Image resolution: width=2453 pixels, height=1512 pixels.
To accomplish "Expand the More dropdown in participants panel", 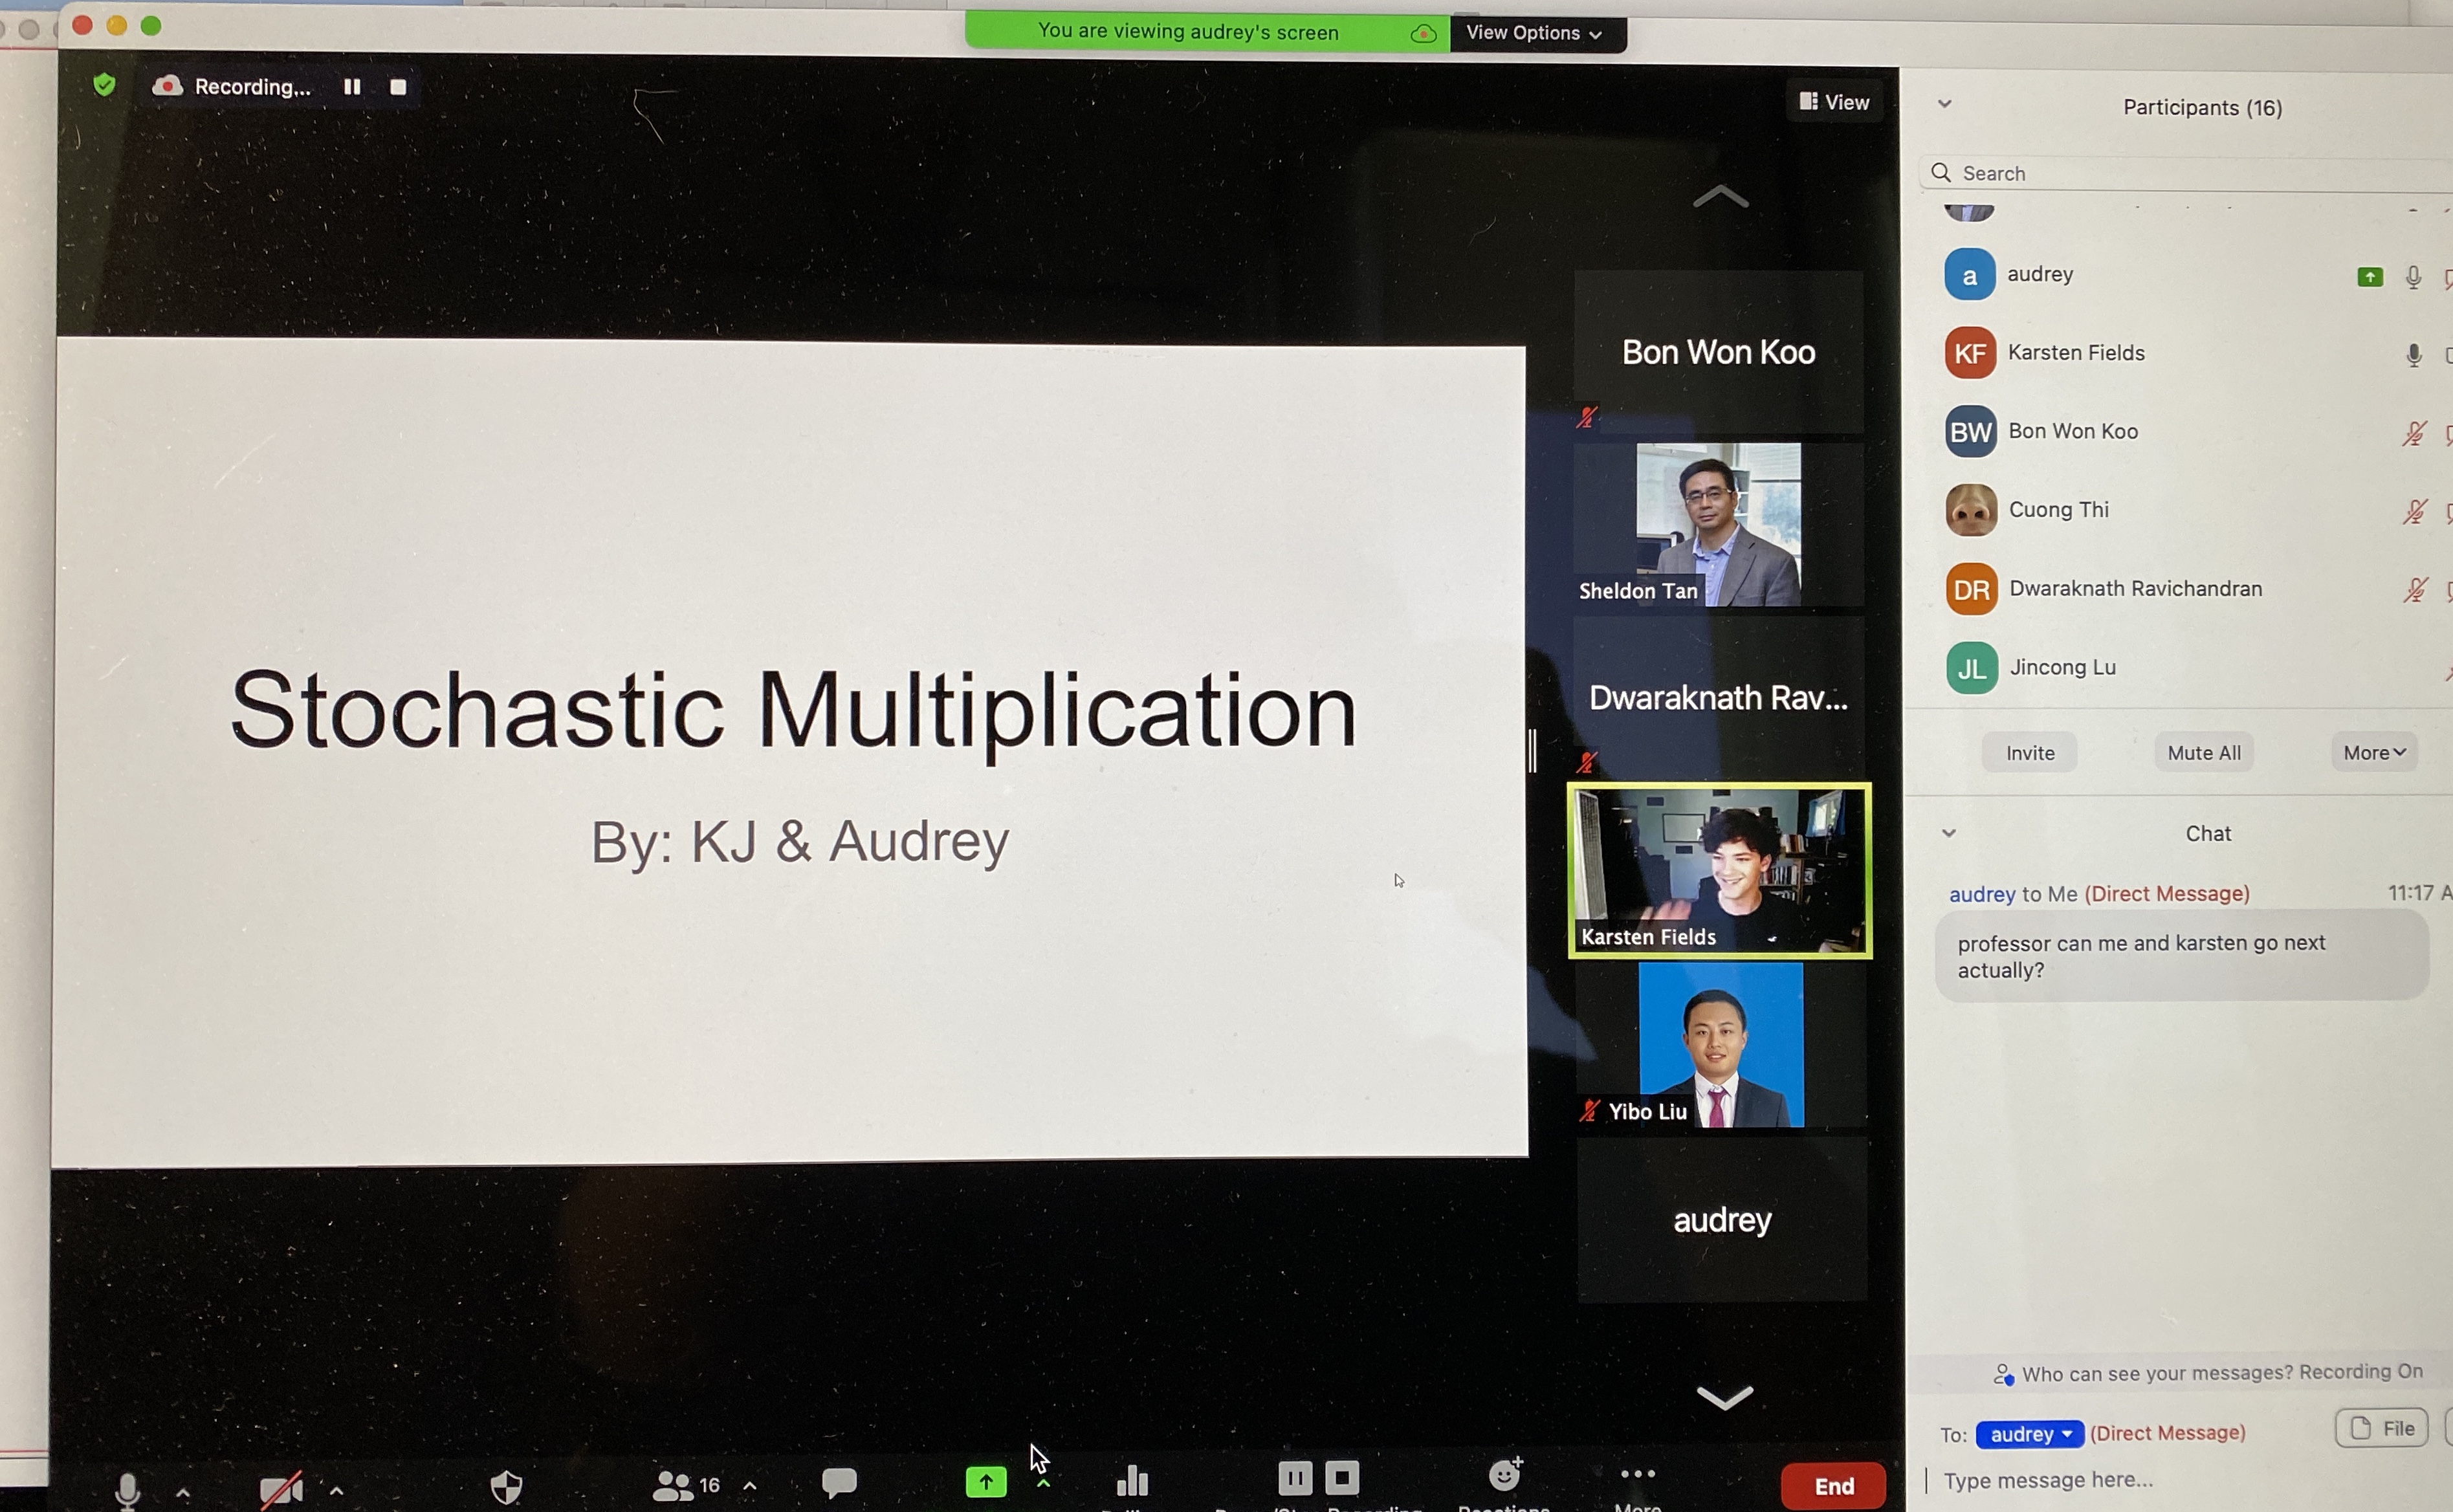I will (x=2373, y=752).
